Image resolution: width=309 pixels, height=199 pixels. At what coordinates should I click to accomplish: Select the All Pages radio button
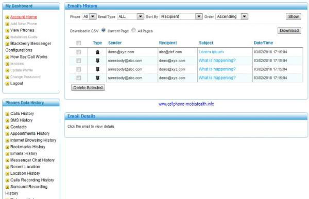[x=133, y=30]
